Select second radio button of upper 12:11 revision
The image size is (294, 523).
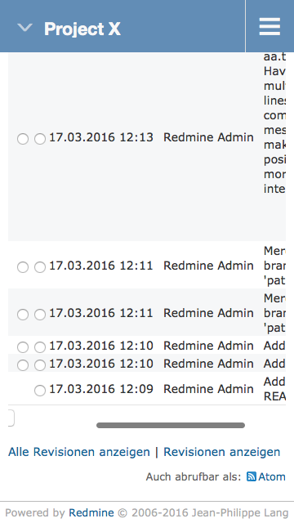click(x=40, y=267)
